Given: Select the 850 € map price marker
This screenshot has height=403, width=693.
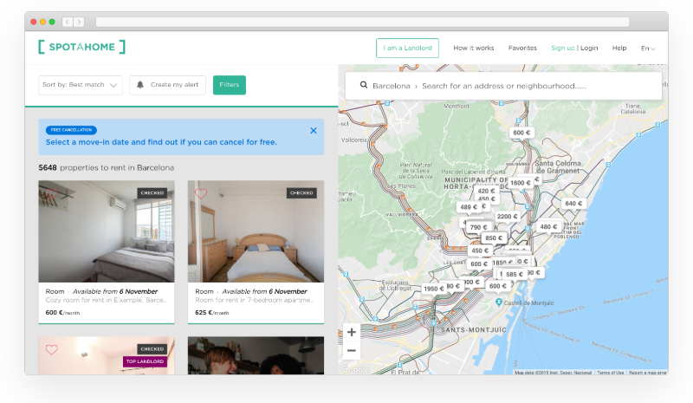Looking at the screenshot, I should (x=494, y=238).
